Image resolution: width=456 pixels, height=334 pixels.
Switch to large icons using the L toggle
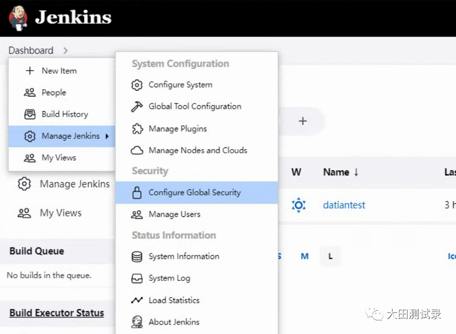(330, 256)
